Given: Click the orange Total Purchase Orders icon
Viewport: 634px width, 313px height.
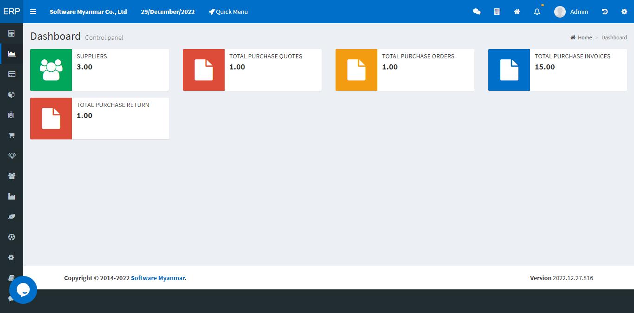Looking at the screenshot, I should pyautogui.click(x=356, y=70).
